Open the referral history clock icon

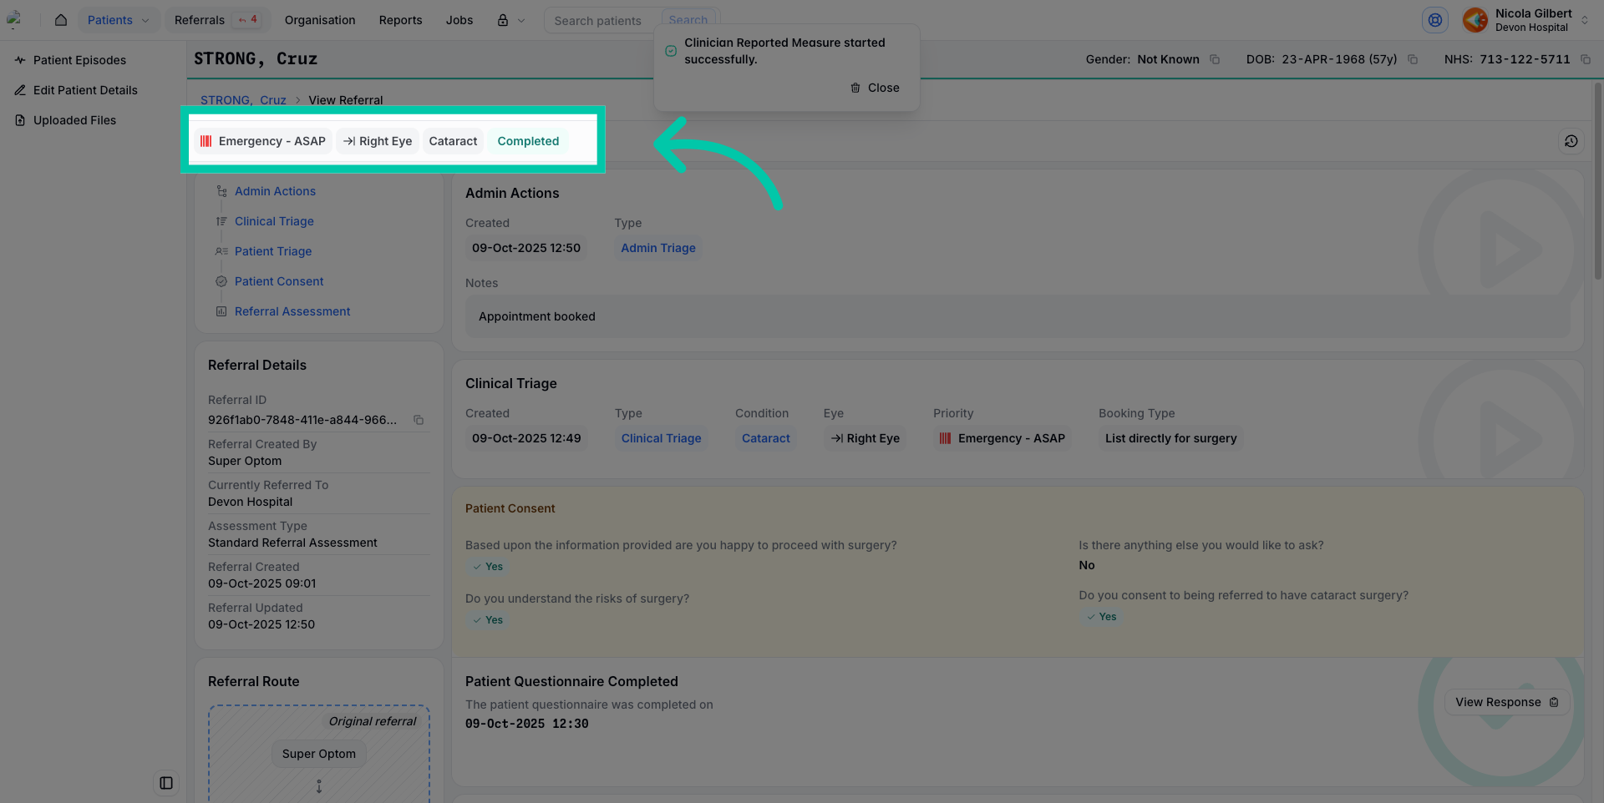[x=1571, y=141]
